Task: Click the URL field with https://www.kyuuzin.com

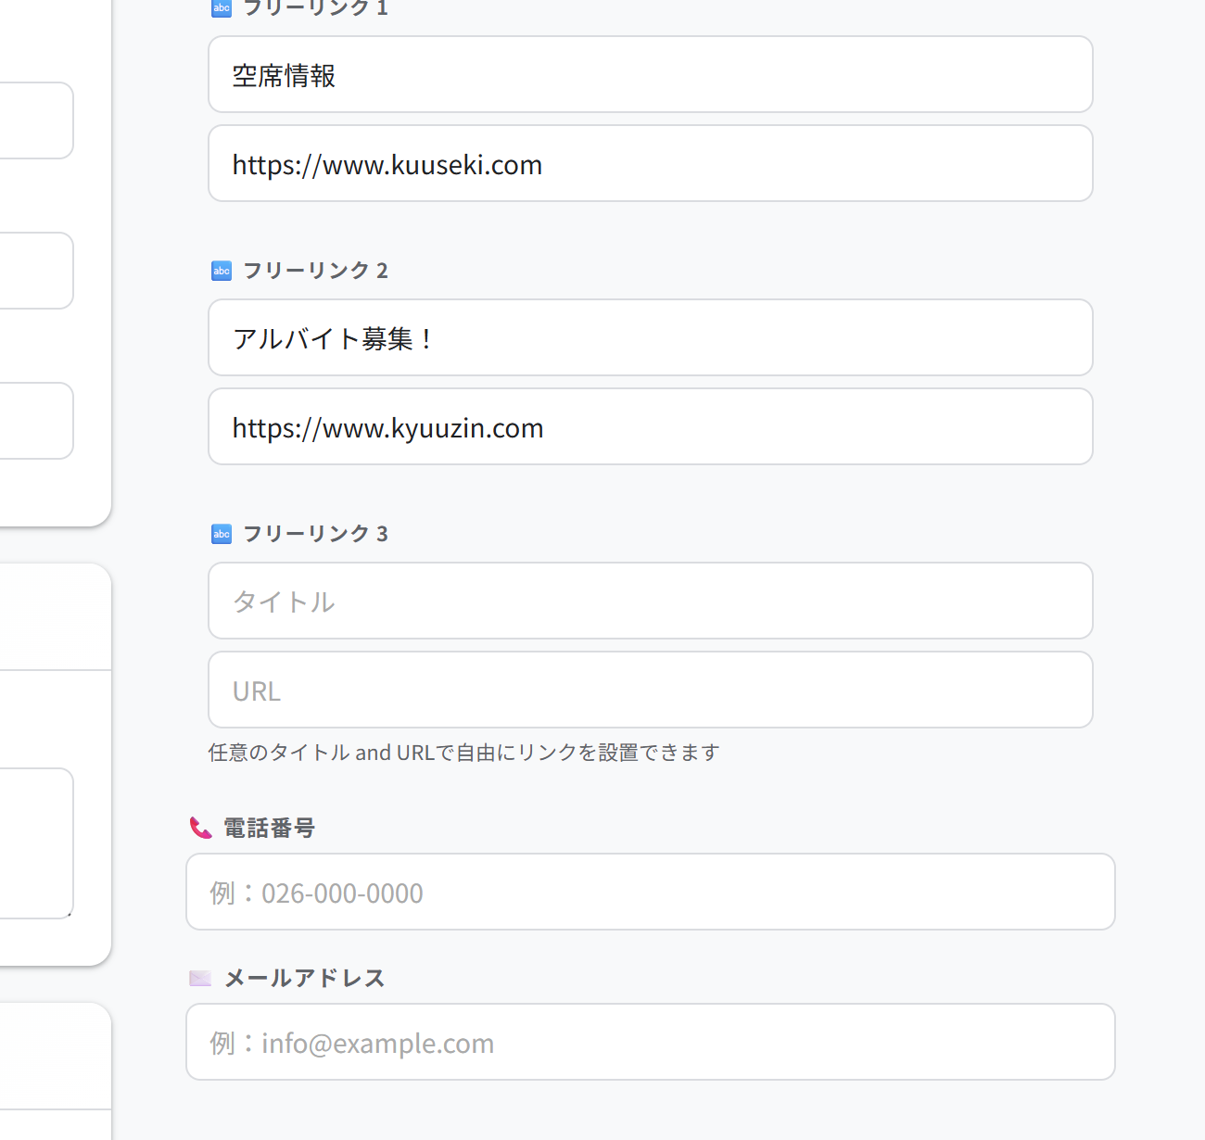Action: [x=651, y=426]
